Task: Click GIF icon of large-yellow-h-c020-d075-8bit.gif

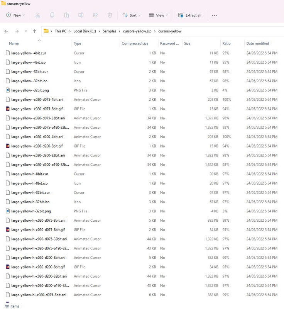Action: (8, 229)
